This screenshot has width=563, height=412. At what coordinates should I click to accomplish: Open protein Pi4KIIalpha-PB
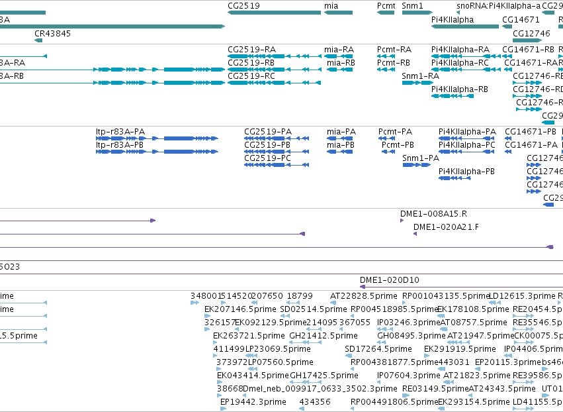[x=466, y=172]
